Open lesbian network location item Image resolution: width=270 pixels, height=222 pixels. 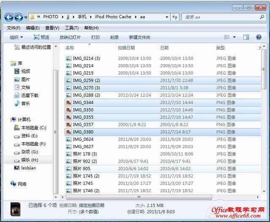25,168
